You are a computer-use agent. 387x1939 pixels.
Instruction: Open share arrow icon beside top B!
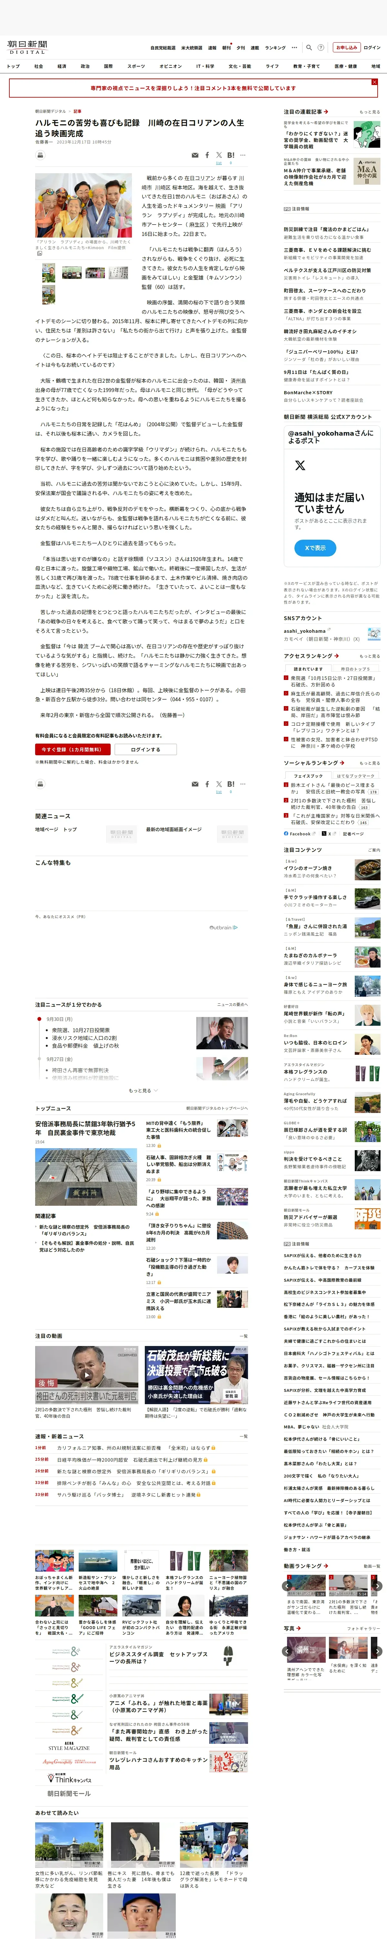(x=243, y=155)
